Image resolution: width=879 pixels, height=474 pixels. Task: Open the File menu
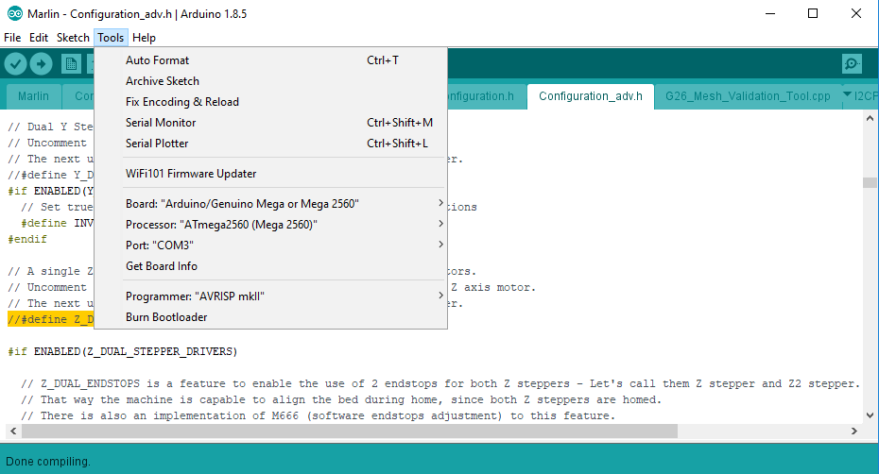12,38
